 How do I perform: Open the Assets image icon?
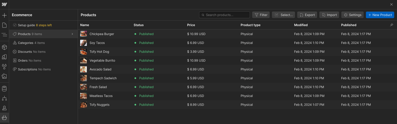click(4, 76)
